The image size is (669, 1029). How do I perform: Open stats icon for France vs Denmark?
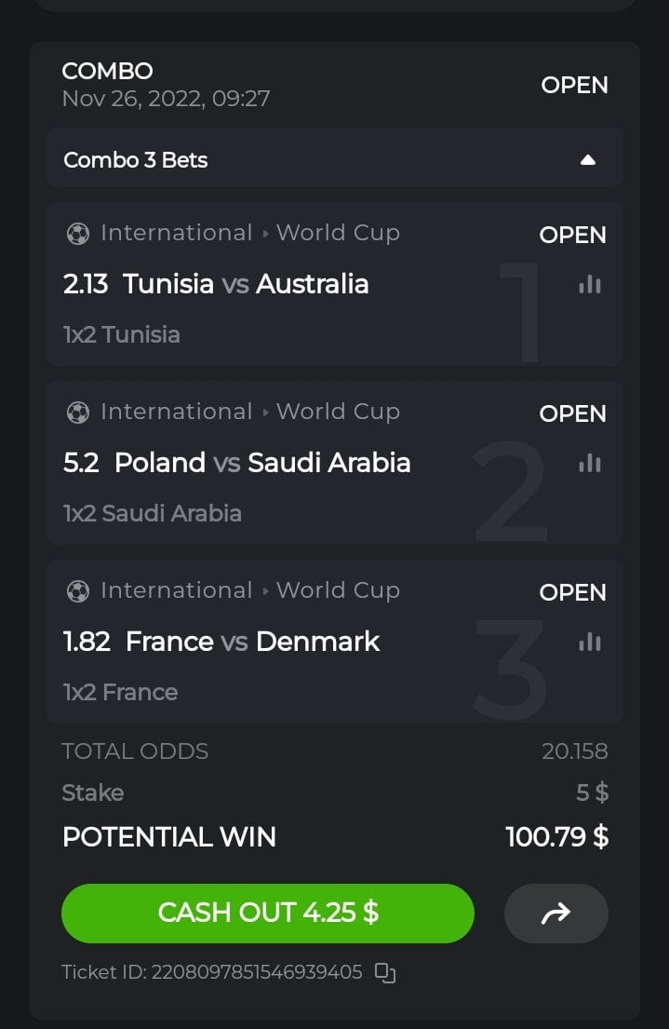point(590,642)
